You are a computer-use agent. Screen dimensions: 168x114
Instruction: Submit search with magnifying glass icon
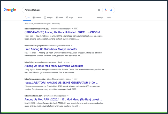111,10
